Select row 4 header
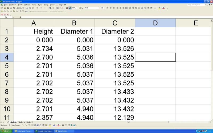The height and width of the screenshot is (133, 213). pos(7,57)
